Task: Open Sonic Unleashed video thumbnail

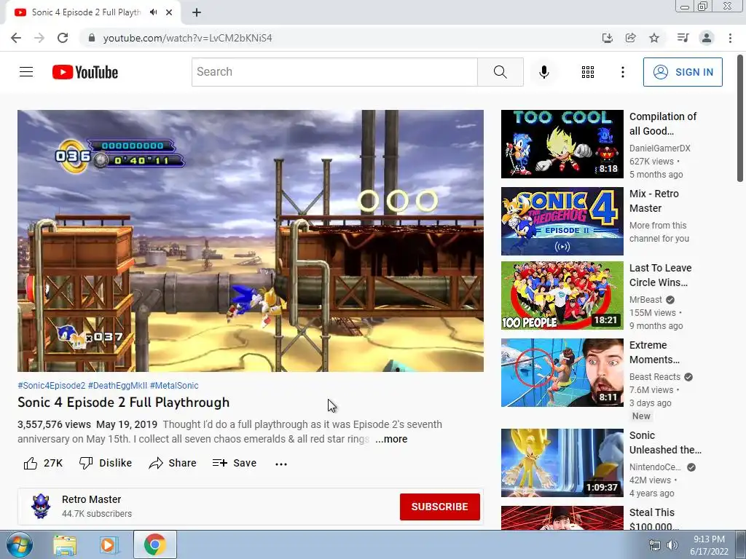Action: (562, 463)
